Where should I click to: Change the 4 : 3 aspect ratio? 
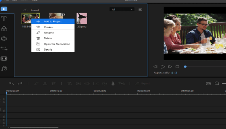click(x=174, y=73)
